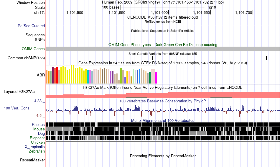Open the RefSeq Curated track label

31,26
